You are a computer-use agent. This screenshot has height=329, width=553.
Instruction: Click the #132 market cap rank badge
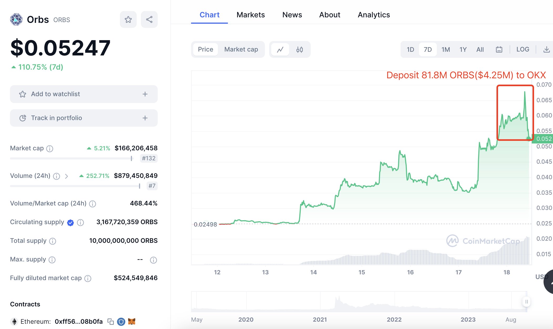(x=149, y=158)
